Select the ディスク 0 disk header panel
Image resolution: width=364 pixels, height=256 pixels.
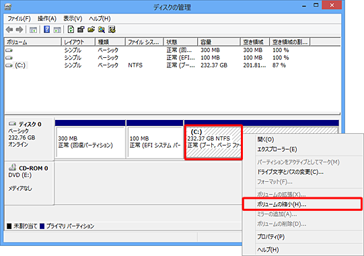pyautogui.click(x=30, y=139)
